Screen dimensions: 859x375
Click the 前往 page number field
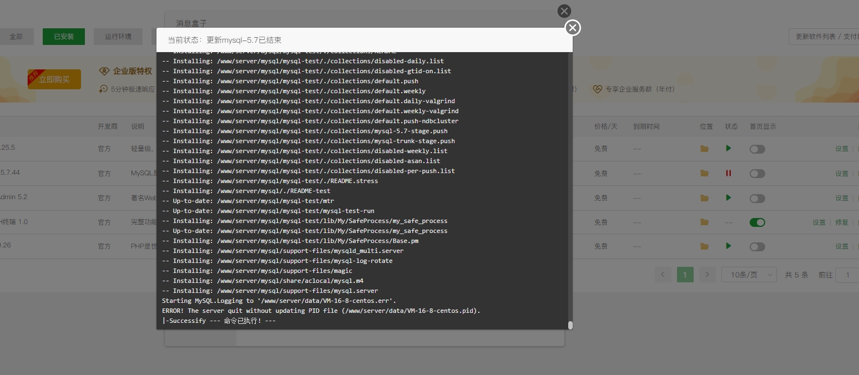848,275
